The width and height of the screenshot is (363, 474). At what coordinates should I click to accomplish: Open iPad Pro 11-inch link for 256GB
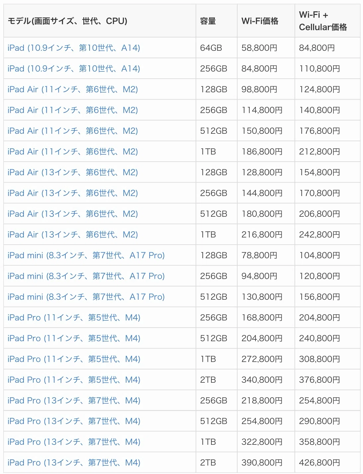tap(74, 318)
